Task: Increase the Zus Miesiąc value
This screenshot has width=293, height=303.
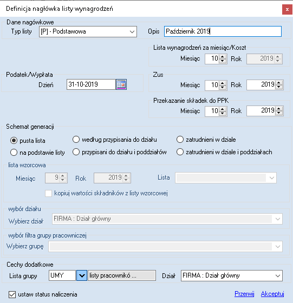Action: (x=223, y=83)
